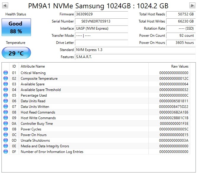Click raw value 0000002BB81C1B

174,118
